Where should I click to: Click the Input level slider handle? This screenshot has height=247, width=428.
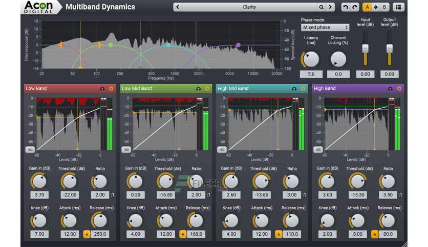(365, 48)
